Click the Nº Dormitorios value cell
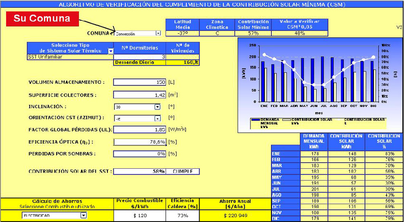Viewport: 404px width, 222px height. tap(139, 57)
